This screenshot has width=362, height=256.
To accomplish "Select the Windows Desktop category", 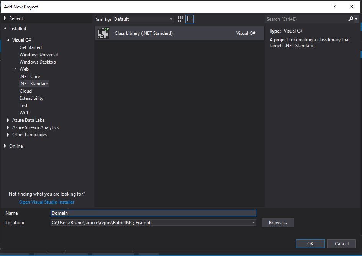I will coord(38,62).
